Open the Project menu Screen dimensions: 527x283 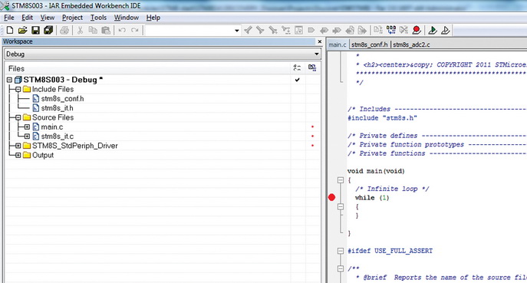pos(72,18)
